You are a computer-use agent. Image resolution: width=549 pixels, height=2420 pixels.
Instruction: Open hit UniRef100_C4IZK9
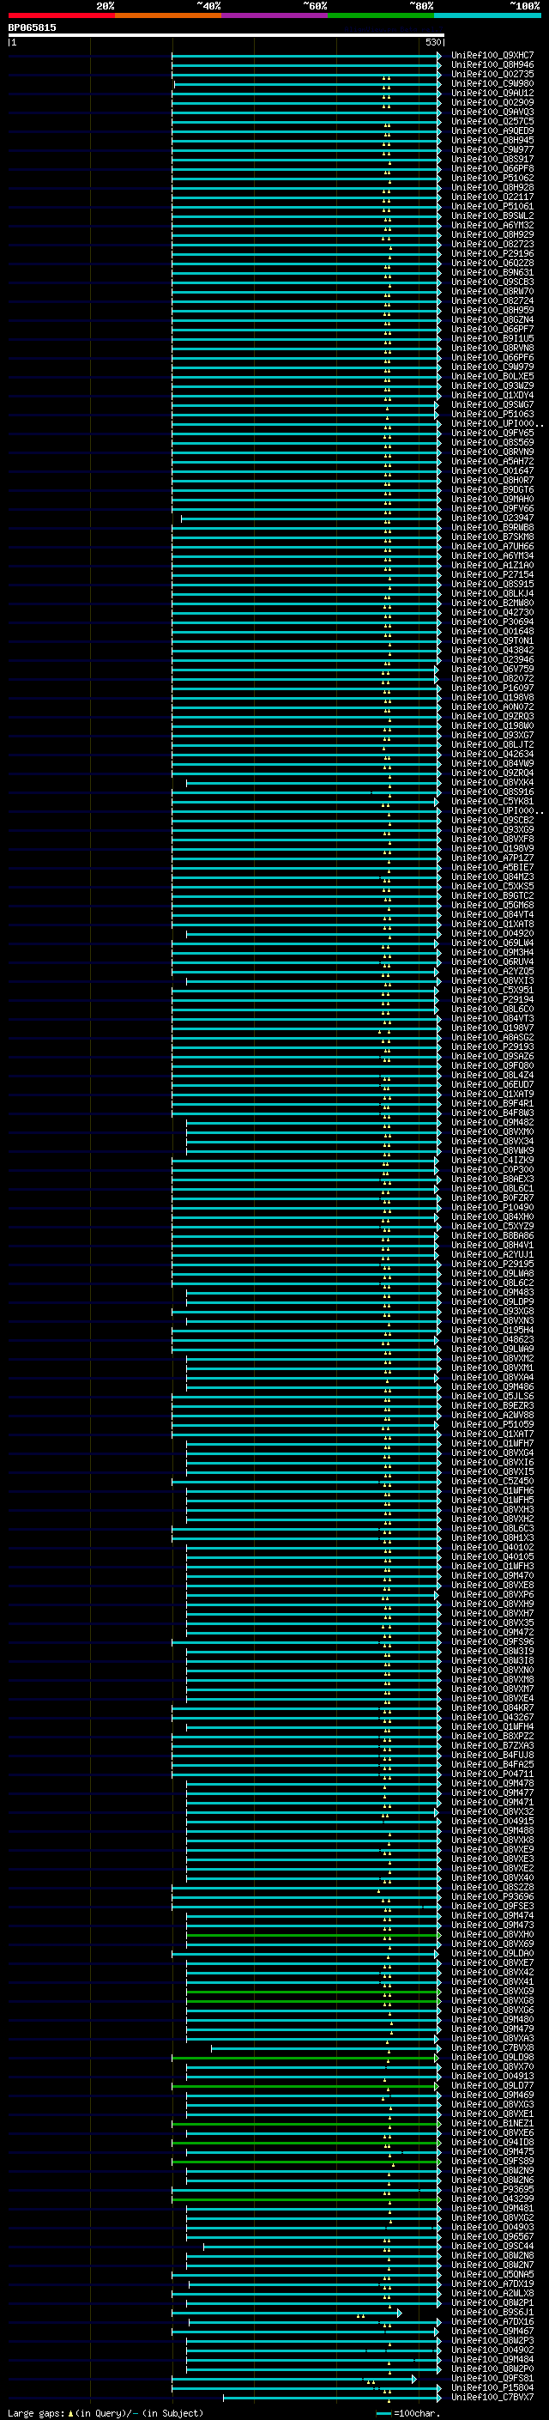point(492,1159)
